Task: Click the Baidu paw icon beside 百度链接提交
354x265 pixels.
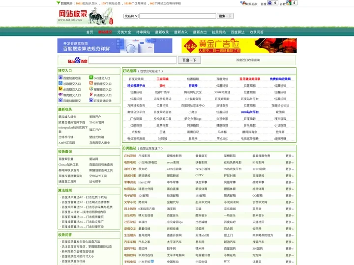Action: 60,100
